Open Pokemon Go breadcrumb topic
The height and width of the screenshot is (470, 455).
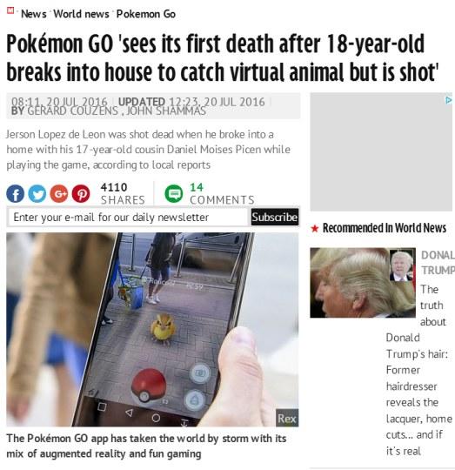[146, 14]
